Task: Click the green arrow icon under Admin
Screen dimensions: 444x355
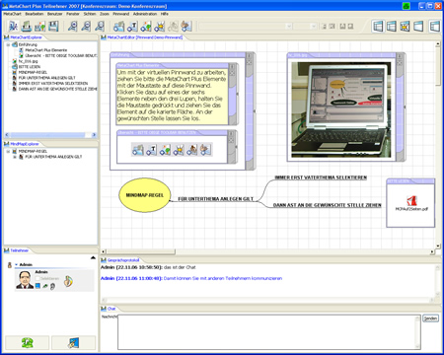Action: coord(45,286)
